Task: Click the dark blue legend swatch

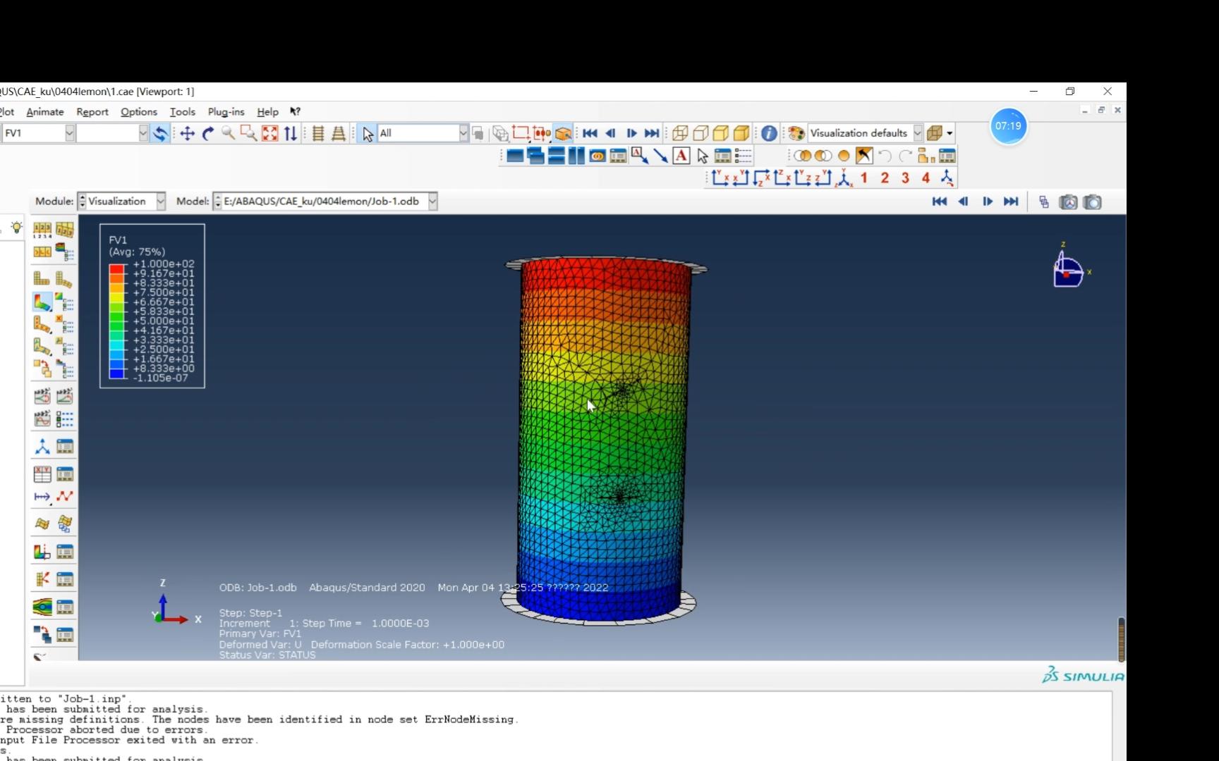Action: (117, 373)
